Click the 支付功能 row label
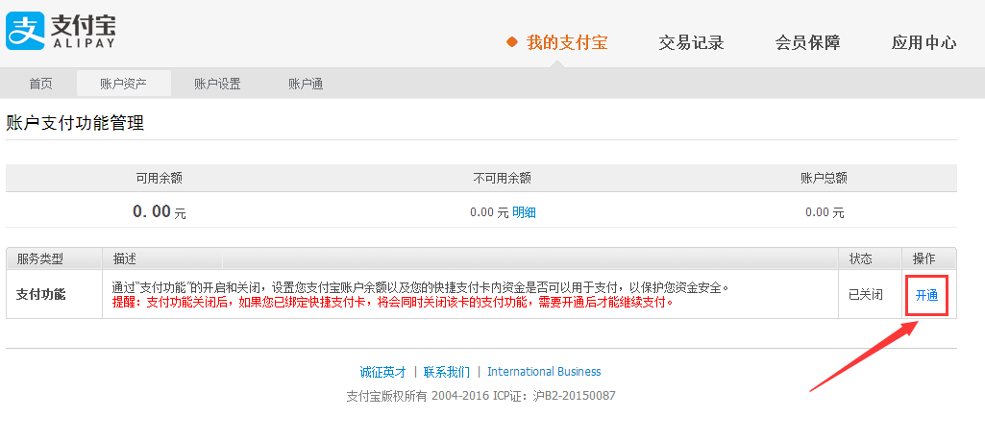The width and height of the screenshot is (985, 442). coord(40,294)
